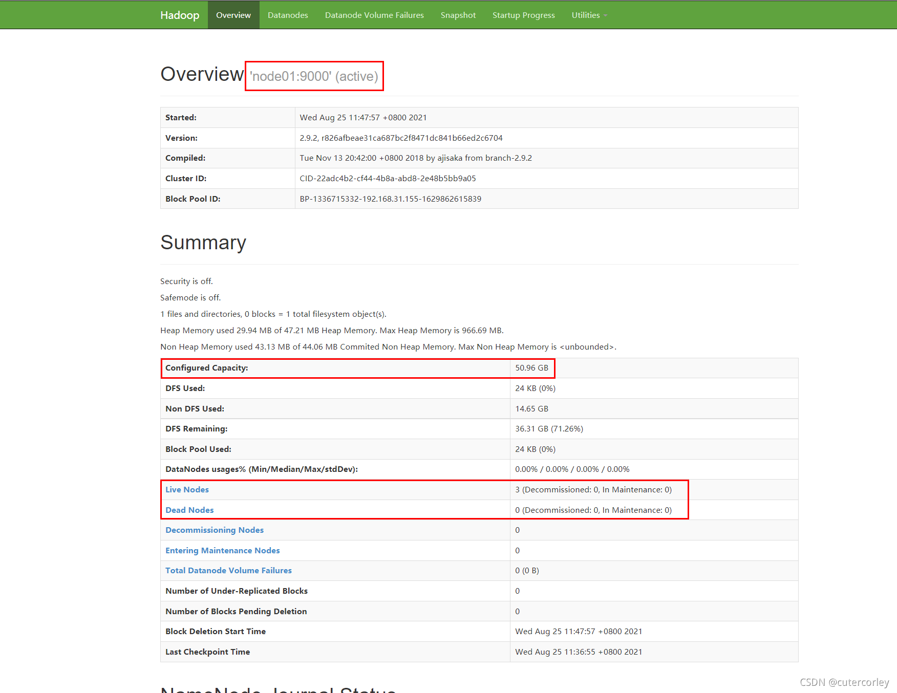
Task: Click the 'Safemode is off.' line
Action: pyautogui.click(x=190, y=298)
